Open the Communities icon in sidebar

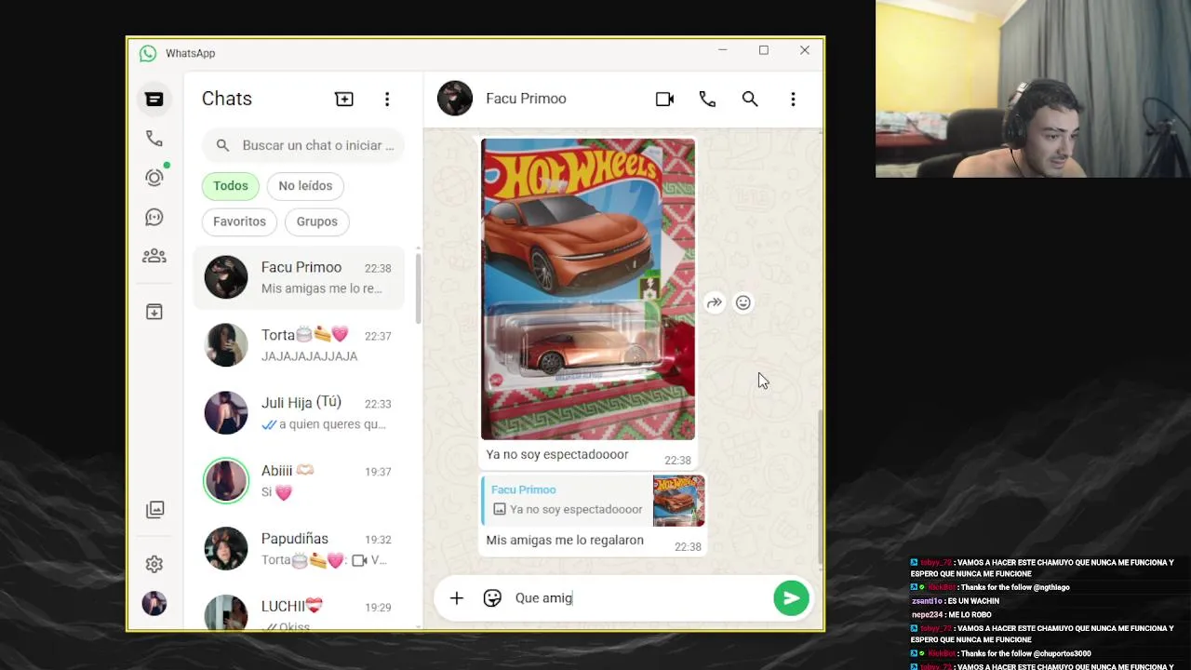click(x=154, y=256)
